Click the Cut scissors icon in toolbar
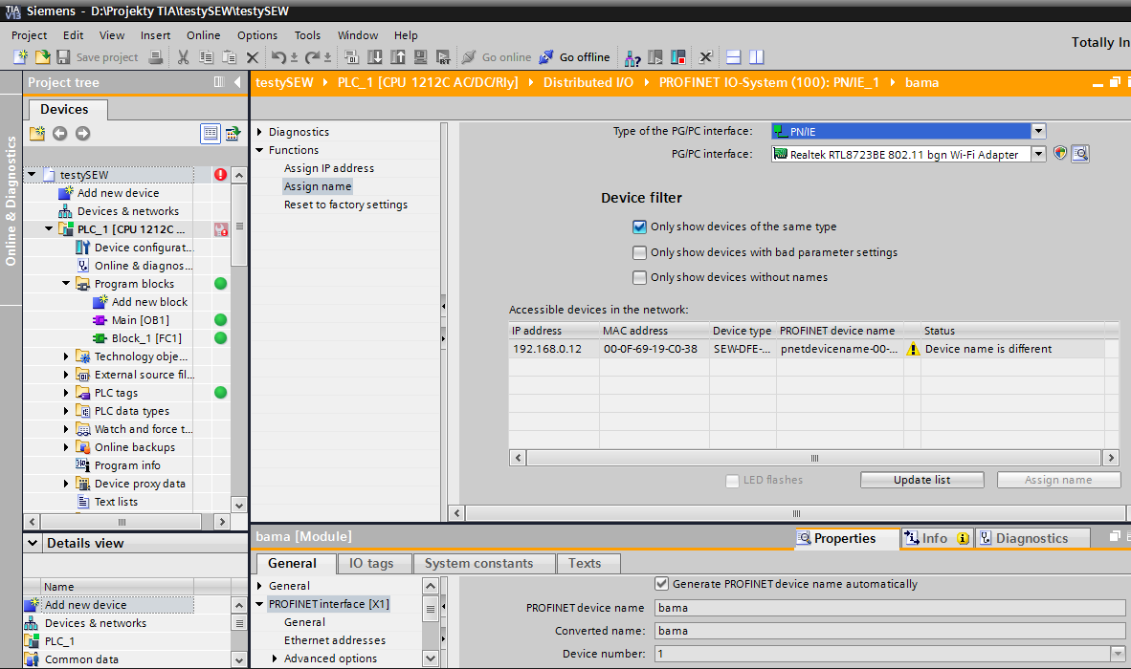 (183, 57)
